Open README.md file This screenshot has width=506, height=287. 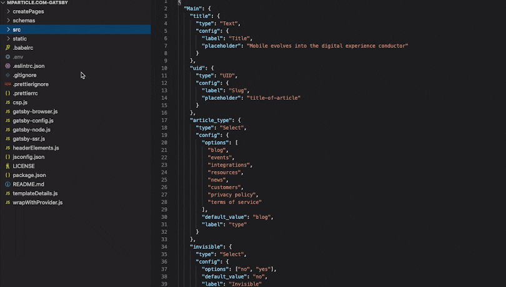coord(28,184)
